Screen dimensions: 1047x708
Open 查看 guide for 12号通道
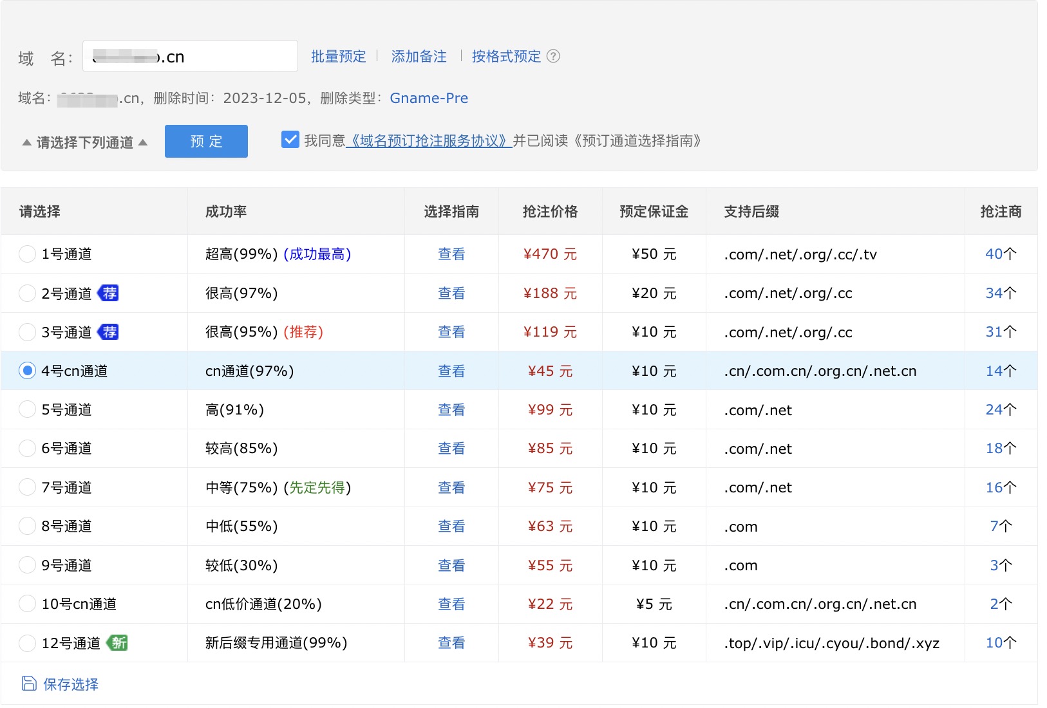tap(451, 642)
